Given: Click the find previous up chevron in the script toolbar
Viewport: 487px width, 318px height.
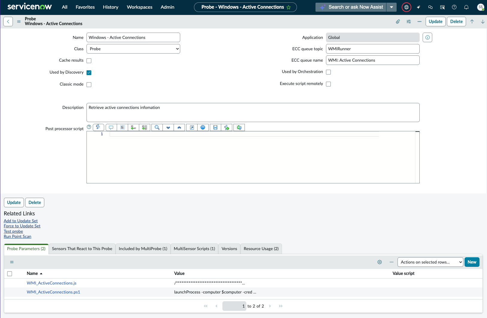Looking at the screenshot, I should tap(179, 127).
